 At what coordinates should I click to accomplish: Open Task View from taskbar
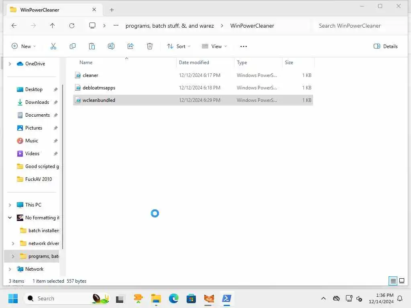[120, 299]
